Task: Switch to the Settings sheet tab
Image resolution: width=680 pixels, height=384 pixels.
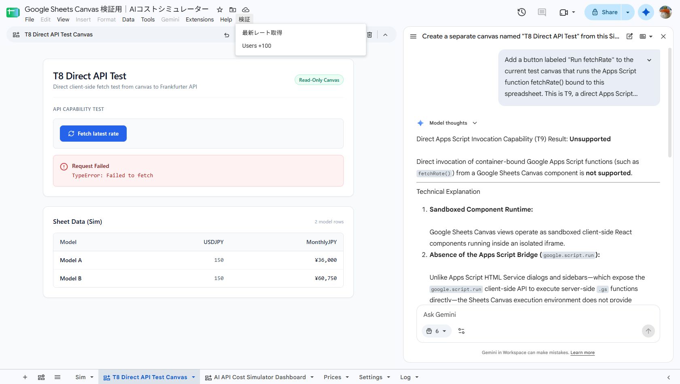Action: click(x=370, y=377)
